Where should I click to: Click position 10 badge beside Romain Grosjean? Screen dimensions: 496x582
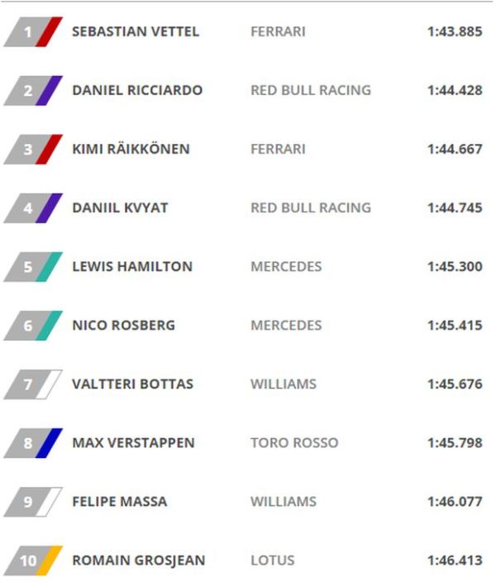pyautogui.click(x=31, y=561)
